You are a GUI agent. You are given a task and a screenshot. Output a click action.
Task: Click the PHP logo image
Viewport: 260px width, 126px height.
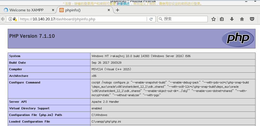[238, 39]
